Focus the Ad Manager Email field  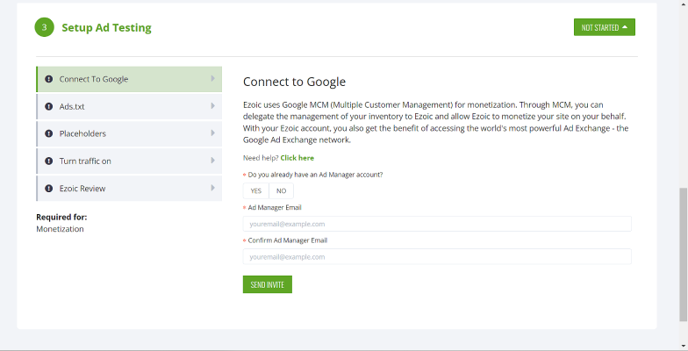click(x=437, y=224)
